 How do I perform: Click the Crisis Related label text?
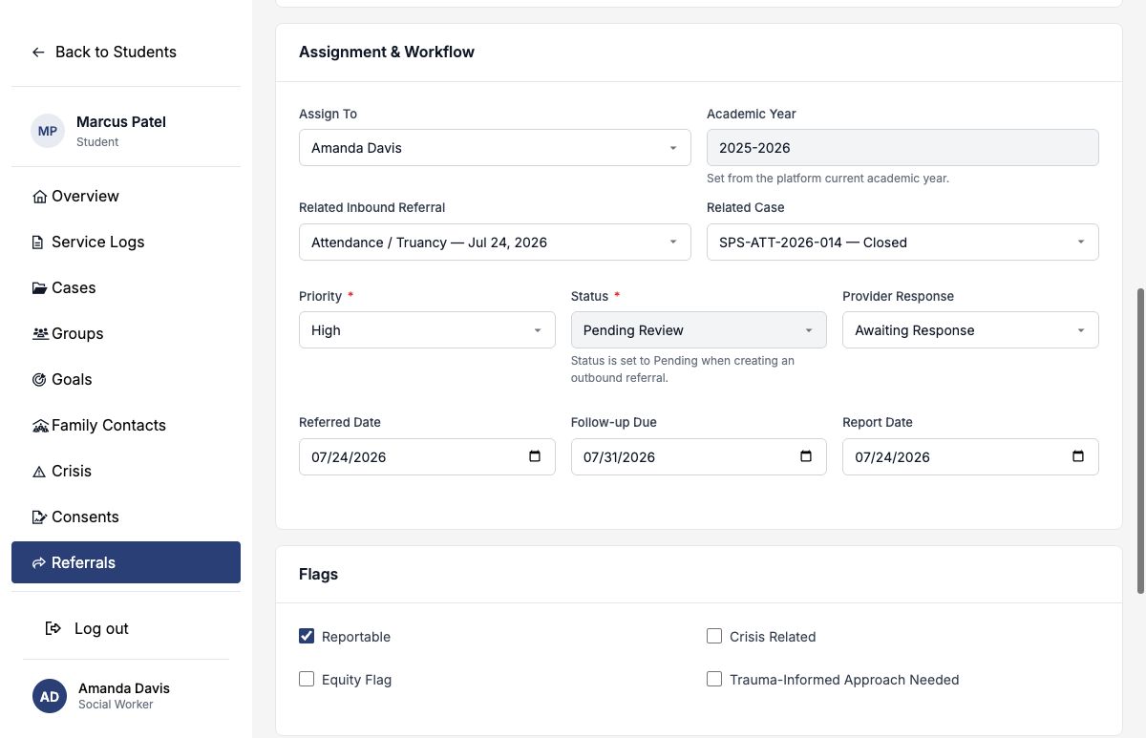tap(773, 637)
